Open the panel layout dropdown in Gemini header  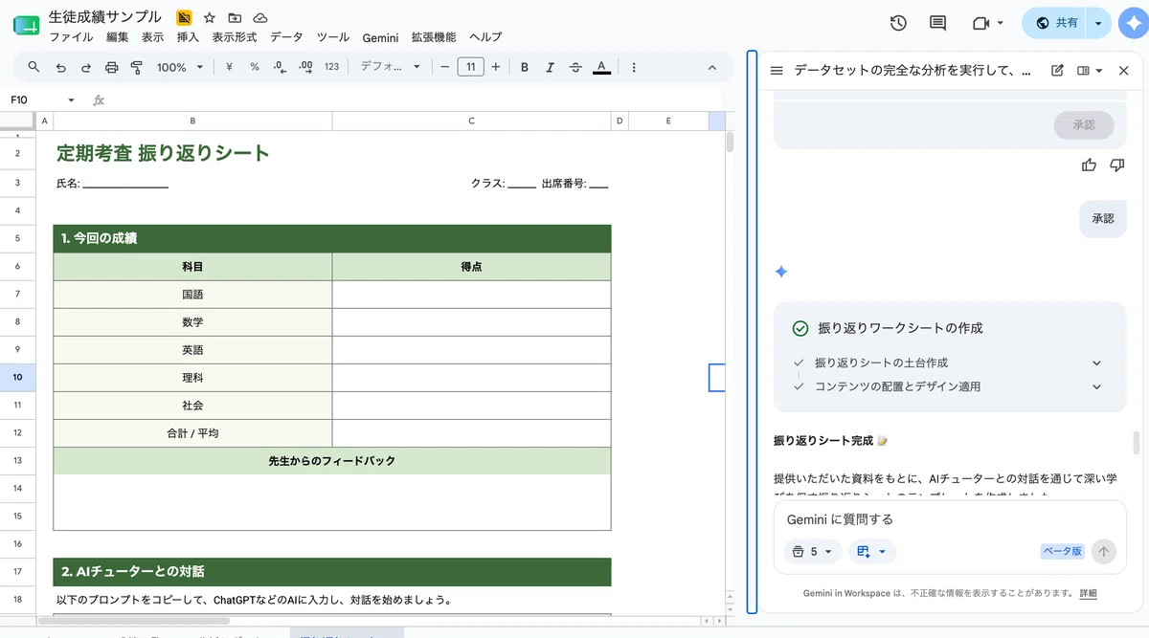(x=1090, y=71)
